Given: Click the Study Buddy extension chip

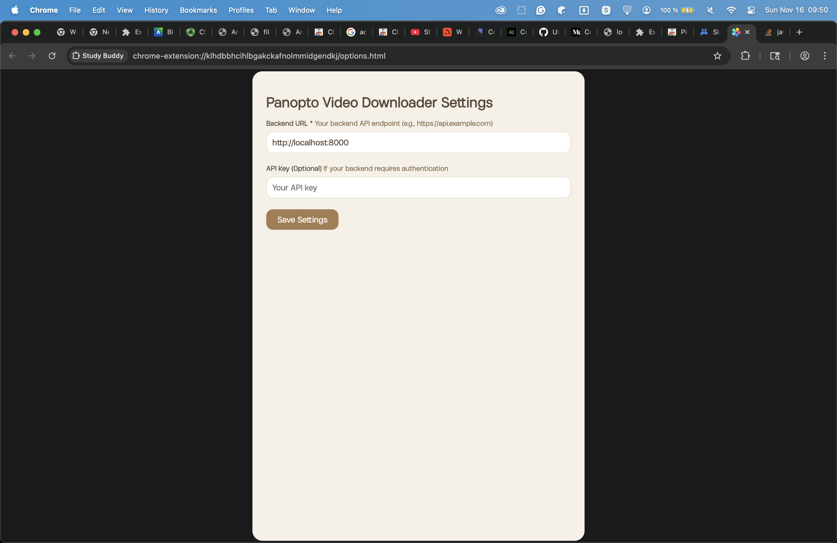Looking at the screenshot, I should point(98,56).
